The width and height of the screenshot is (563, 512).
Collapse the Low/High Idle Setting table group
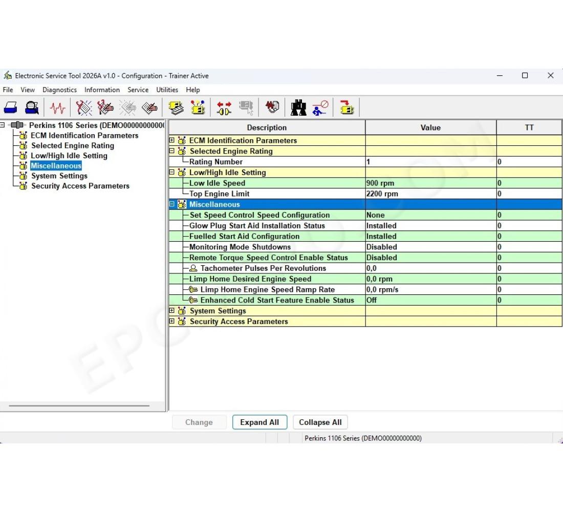point(172,172)
